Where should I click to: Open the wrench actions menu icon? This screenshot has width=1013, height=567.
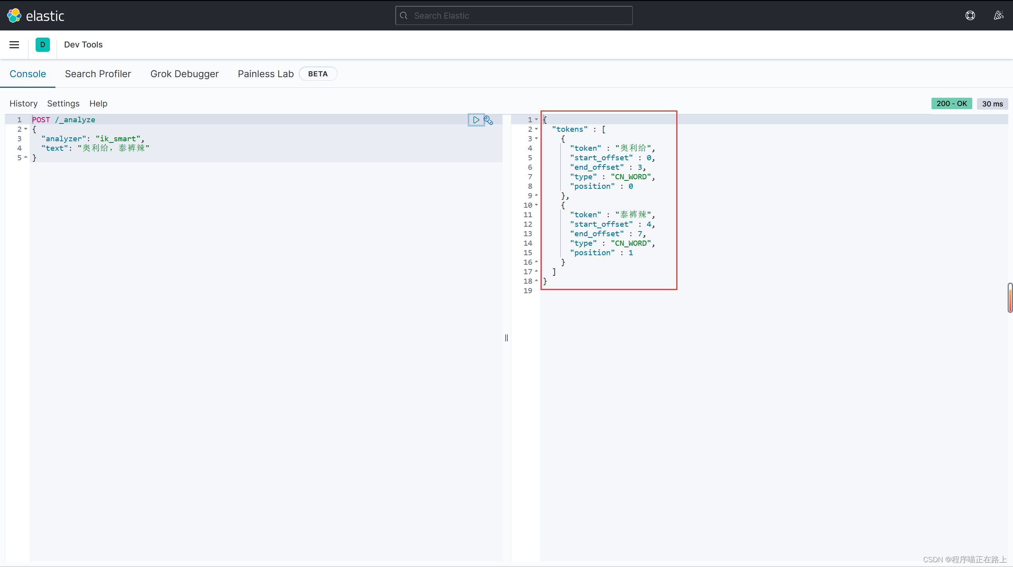tap(489, 120)
